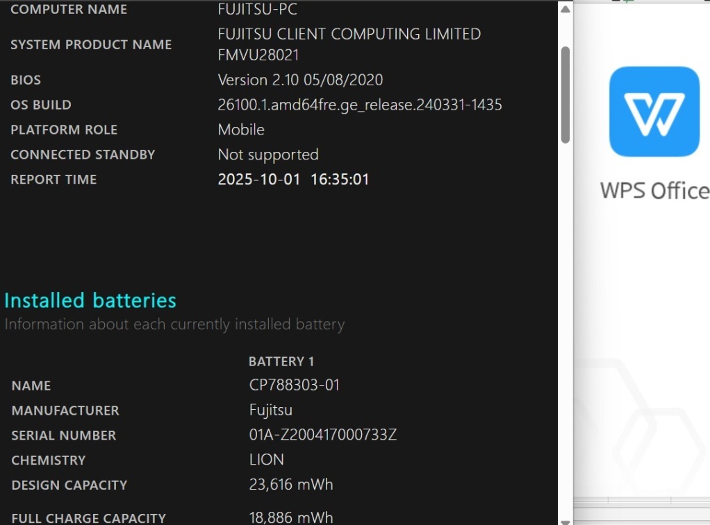
Task: Click connected standby value Not supported
Action: [268, 155]
